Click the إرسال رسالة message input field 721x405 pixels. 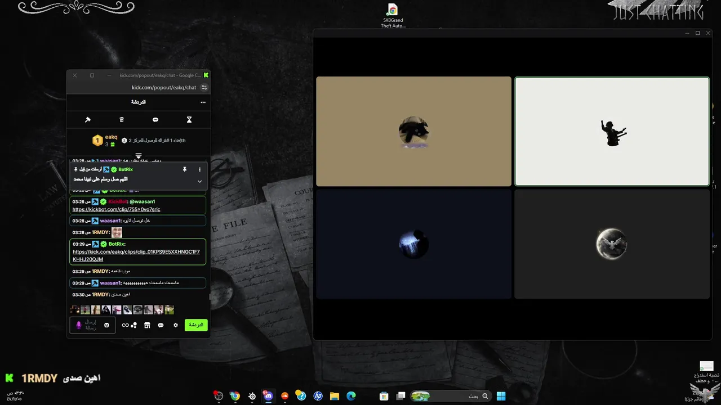coord(91,325)
